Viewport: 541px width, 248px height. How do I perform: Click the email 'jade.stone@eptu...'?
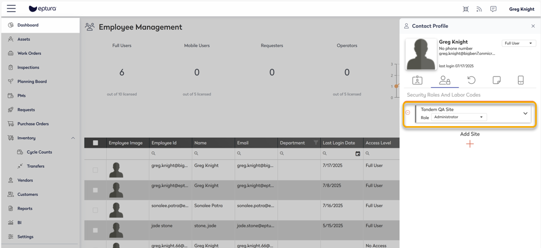click(x=256, y=226)
